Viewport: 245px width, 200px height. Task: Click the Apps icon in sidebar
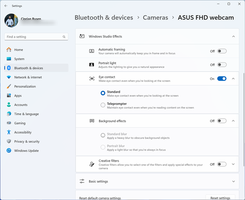coord(9,95)
